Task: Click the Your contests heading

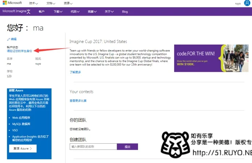Action: tap(81, 92)
